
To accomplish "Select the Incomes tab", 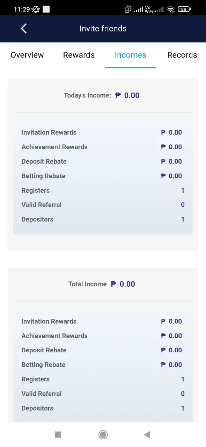I will tap(131, 55).
